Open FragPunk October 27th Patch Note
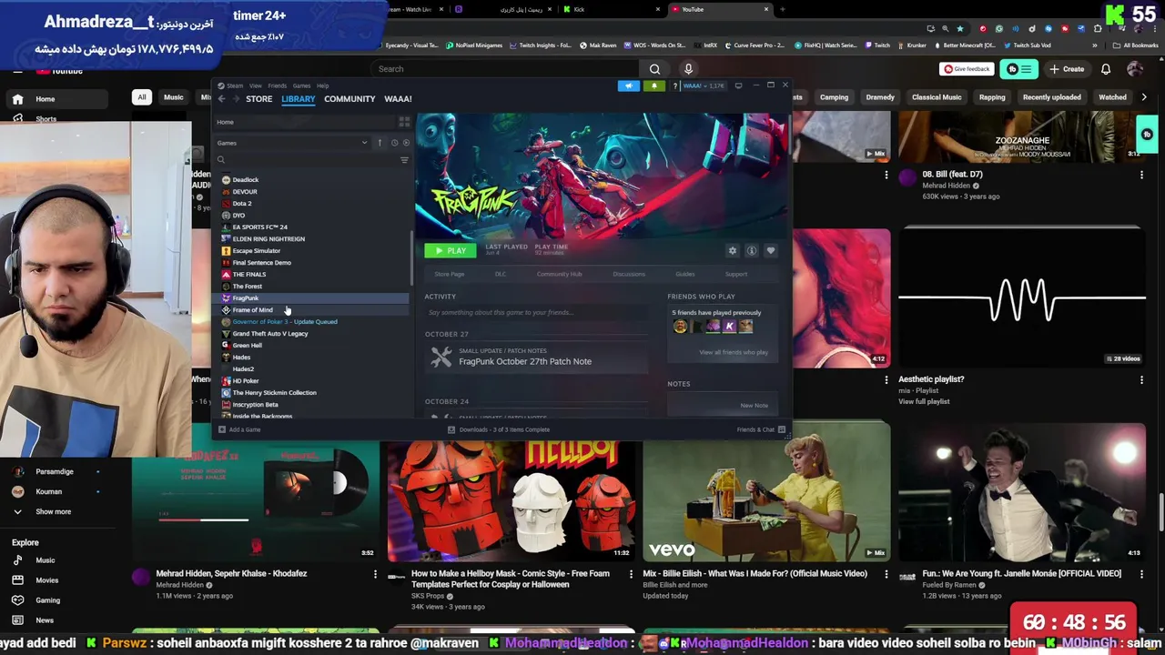Image resolution: width=1165 pixels, height=655 pixels. tap(525, 361)
